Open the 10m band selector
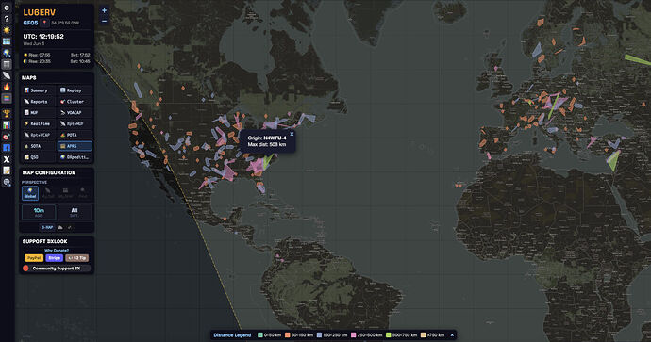651x342 pixels. (39, 212)
